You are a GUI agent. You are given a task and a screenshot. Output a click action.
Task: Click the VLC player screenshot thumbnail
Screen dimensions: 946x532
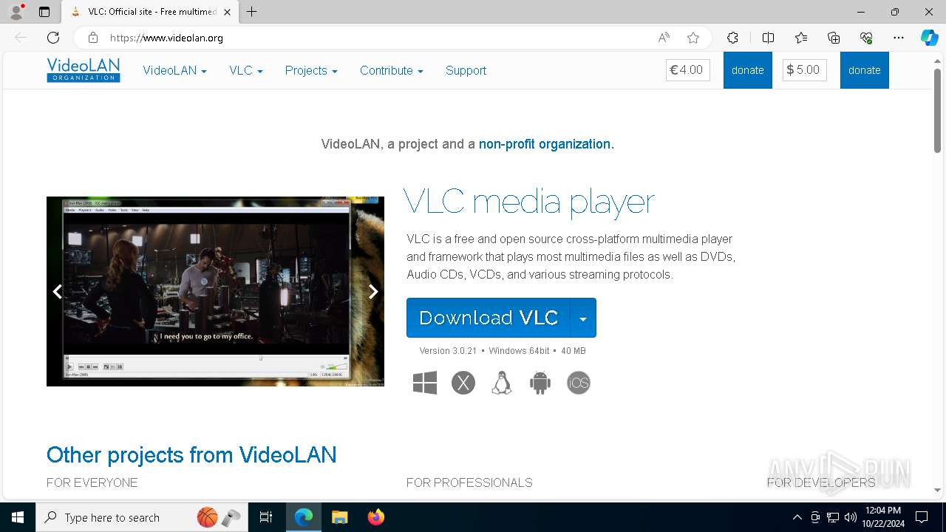[x=215, y=291]
